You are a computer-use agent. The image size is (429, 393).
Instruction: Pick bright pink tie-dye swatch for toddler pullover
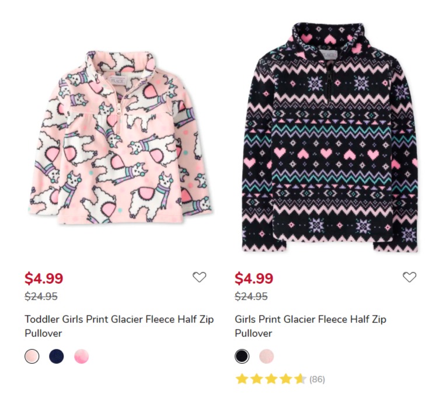(81, 356)
